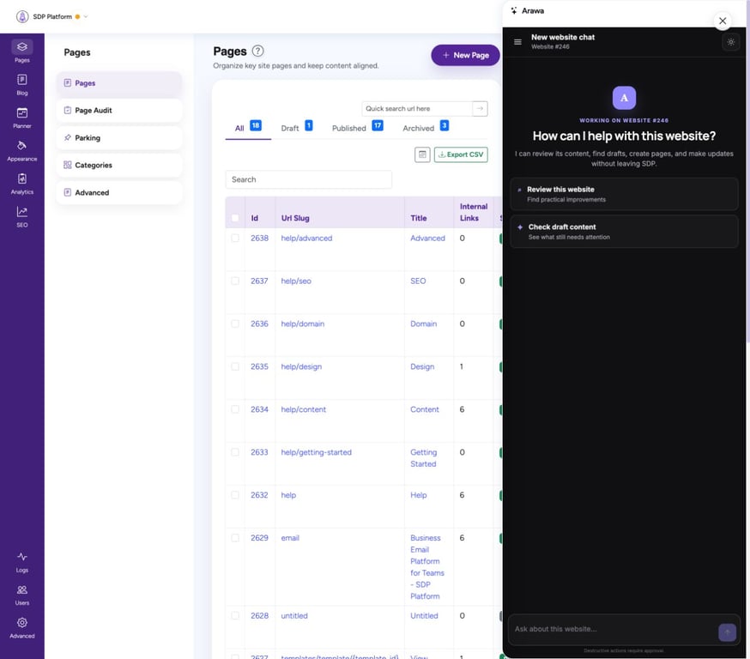Click the New Page button
This screenshot has width=750, height=659.
coord(465,56)
